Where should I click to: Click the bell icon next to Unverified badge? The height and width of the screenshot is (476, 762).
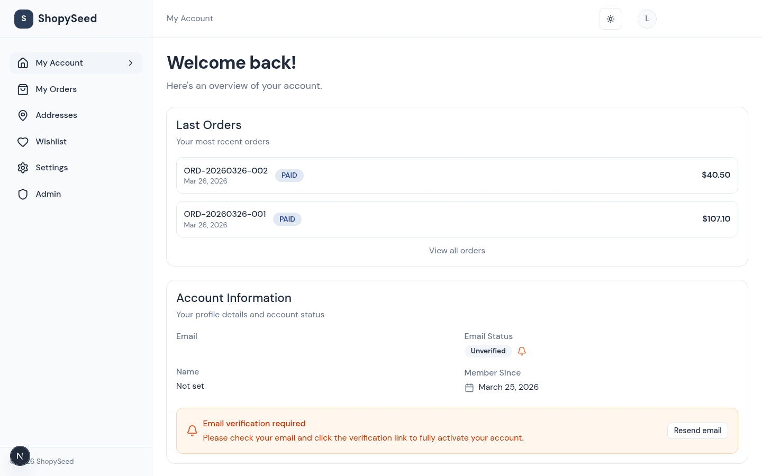tap(522, 351)
